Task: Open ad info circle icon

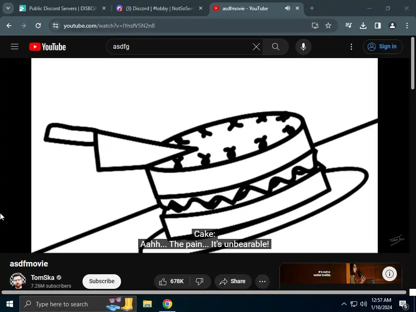Action: coord(390,273)
